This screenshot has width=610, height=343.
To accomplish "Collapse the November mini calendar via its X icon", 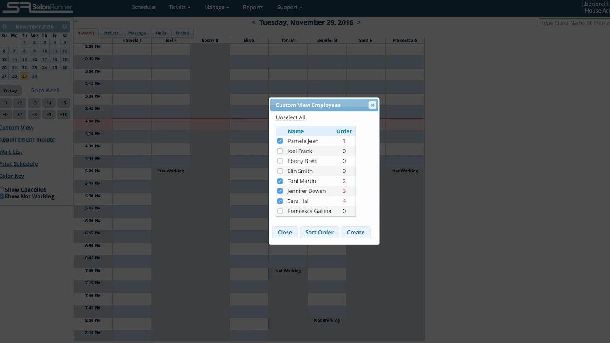I will point(64,26).
